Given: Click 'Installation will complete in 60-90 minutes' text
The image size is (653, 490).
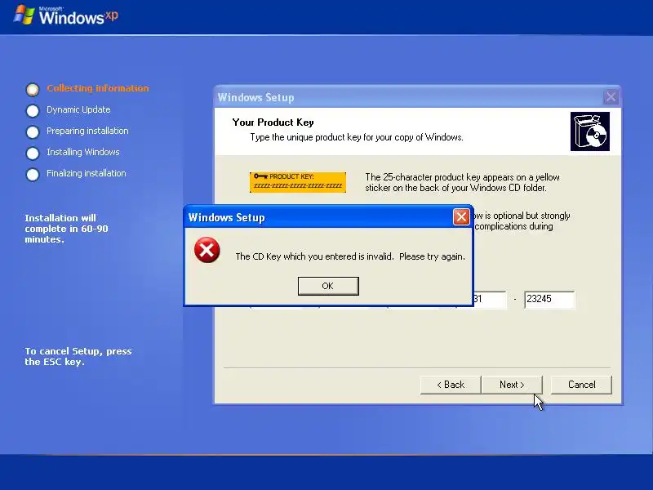Looking at the screenshot, I should click(66, 229).
